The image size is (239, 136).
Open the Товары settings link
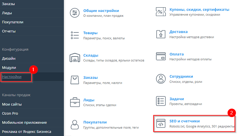90,33
